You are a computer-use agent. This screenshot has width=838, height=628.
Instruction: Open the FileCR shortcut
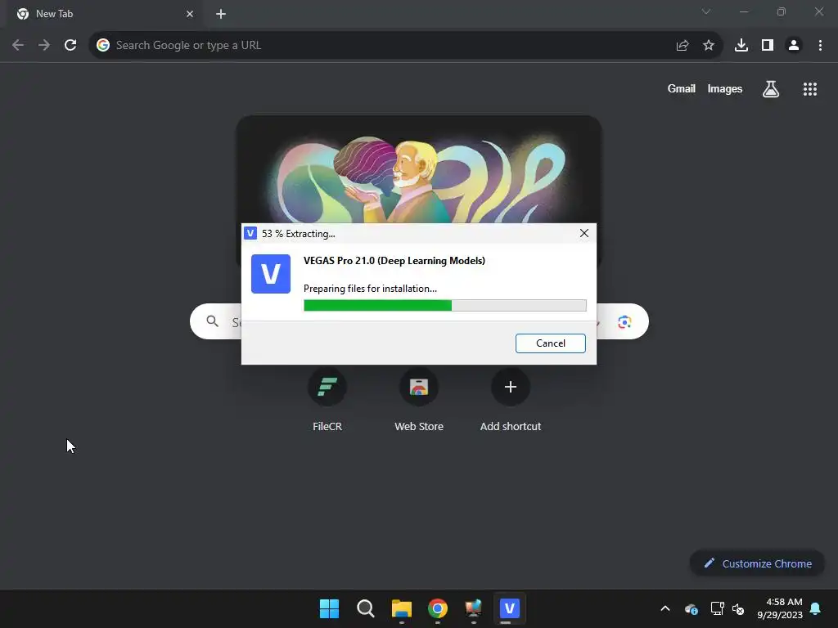tap(327, 398)
